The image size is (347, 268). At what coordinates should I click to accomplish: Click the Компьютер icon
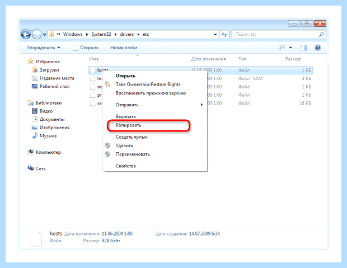pos(31,152)
